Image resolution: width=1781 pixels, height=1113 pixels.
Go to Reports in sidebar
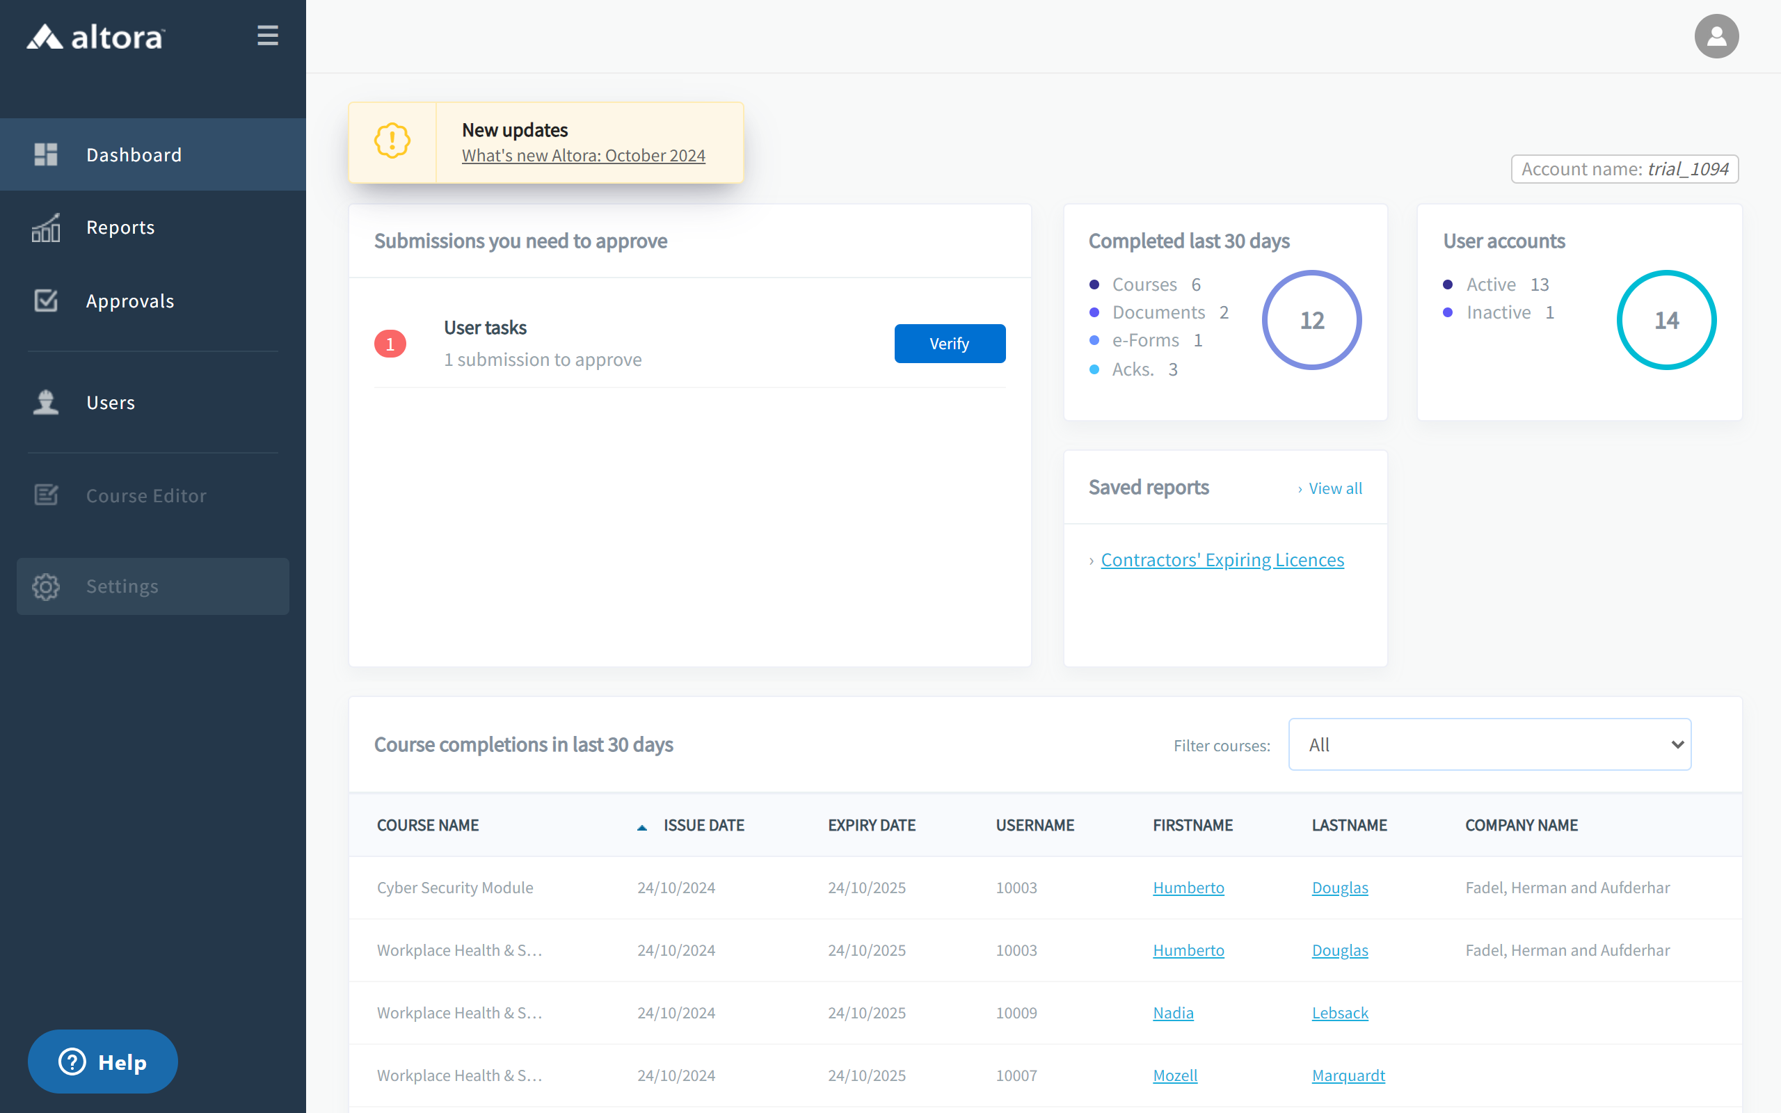pyautogui.click(x=153, y=227)
